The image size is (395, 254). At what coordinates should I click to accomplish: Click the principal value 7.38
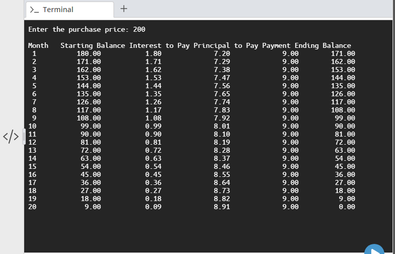coord(221,70)
